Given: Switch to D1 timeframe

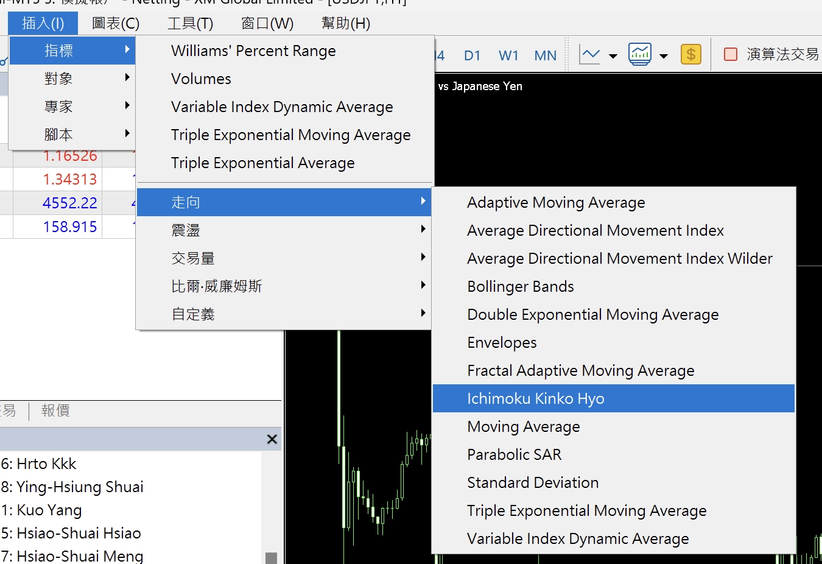Looking at the screenshot, I should tap(472, 55).
